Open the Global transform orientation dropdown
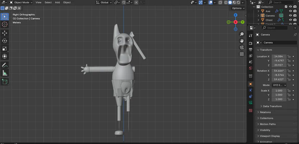 104,2
